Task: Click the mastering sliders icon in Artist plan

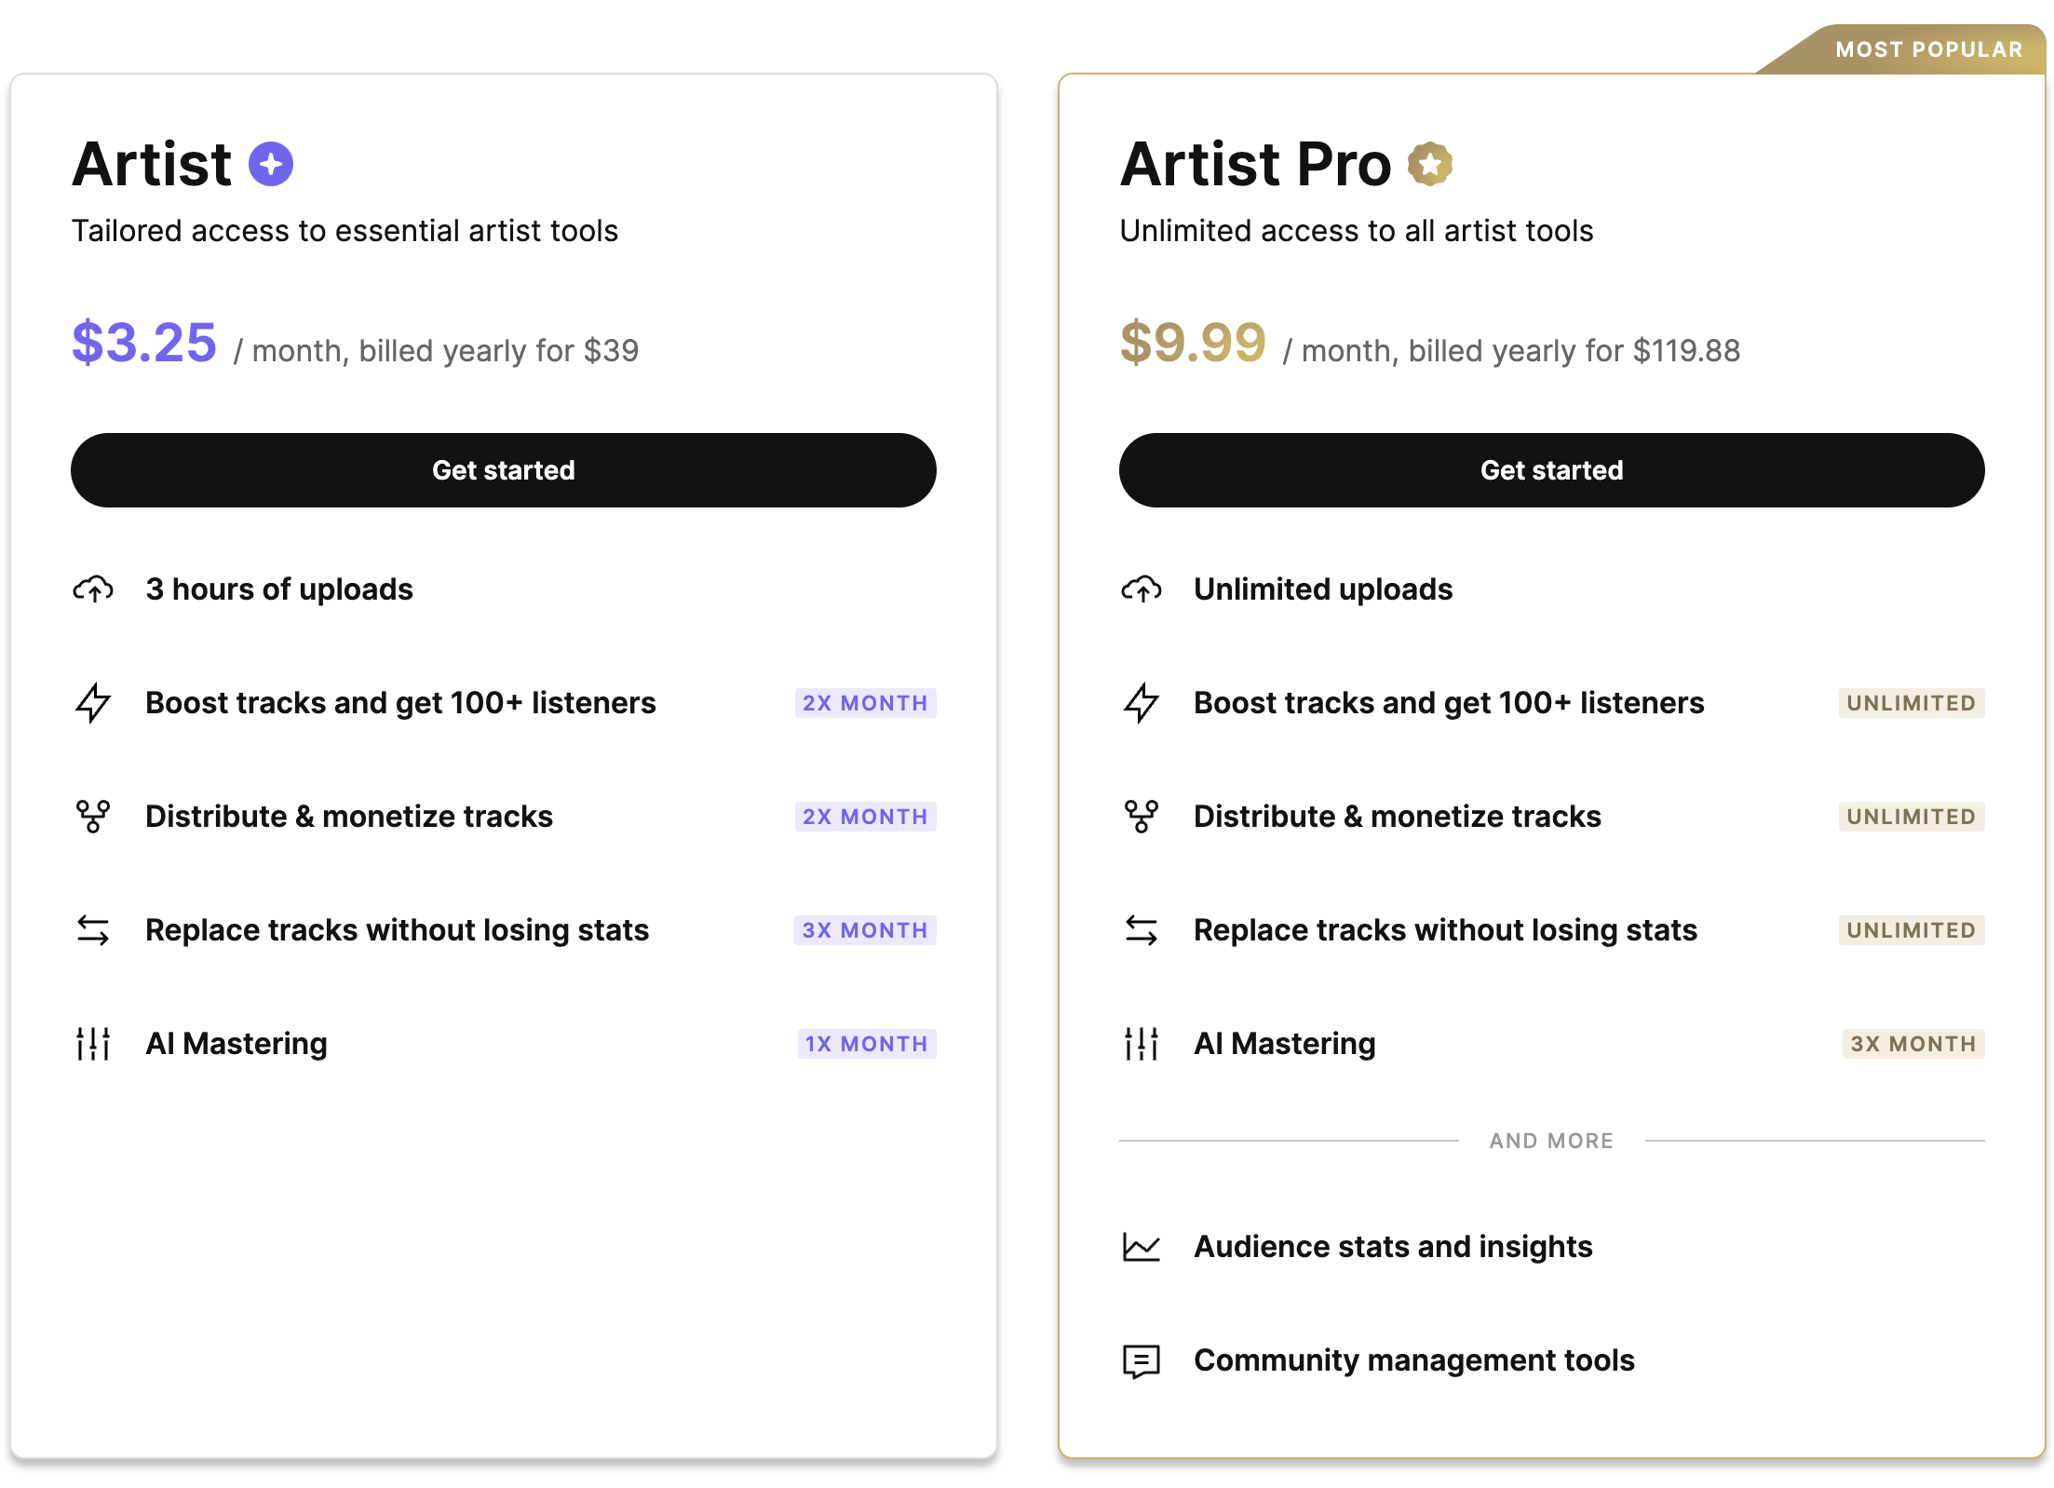Action: pyautogui.click(x=93, y=1044)
